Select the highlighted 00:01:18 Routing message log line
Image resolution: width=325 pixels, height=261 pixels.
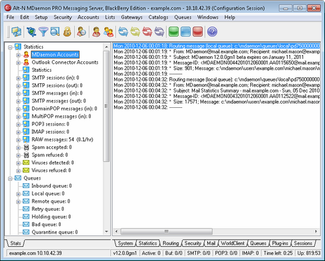[216, 46]
